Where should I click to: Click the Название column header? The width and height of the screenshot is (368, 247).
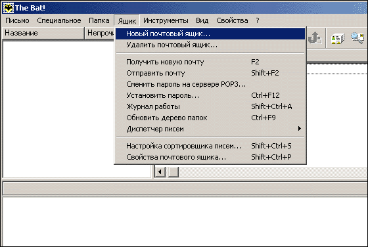pyautogui.click(x=43, y=33)
